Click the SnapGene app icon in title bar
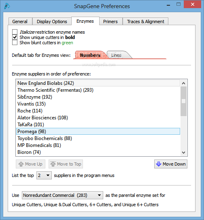The height and width of the screenshot is (220, 204). click(7, 6)
